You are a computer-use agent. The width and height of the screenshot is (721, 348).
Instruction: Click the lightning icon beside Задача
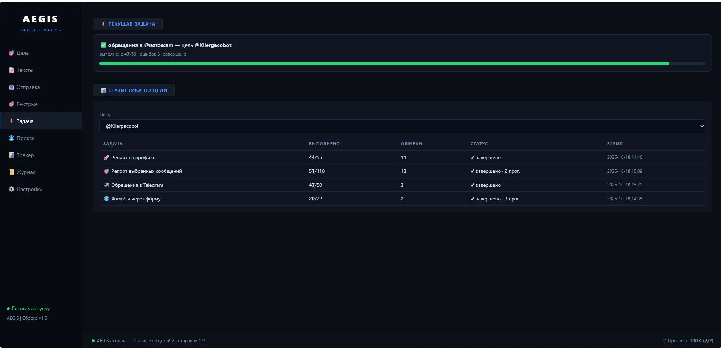11,121
